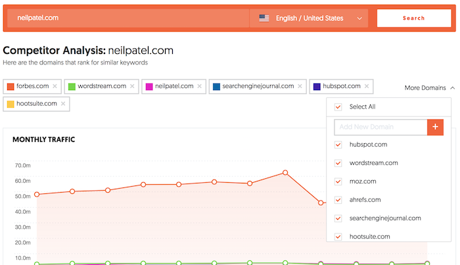Viewport: 460px width, 265px height.
Task: Remove forbes.com tag with its X icon
Action: point(55,86)
